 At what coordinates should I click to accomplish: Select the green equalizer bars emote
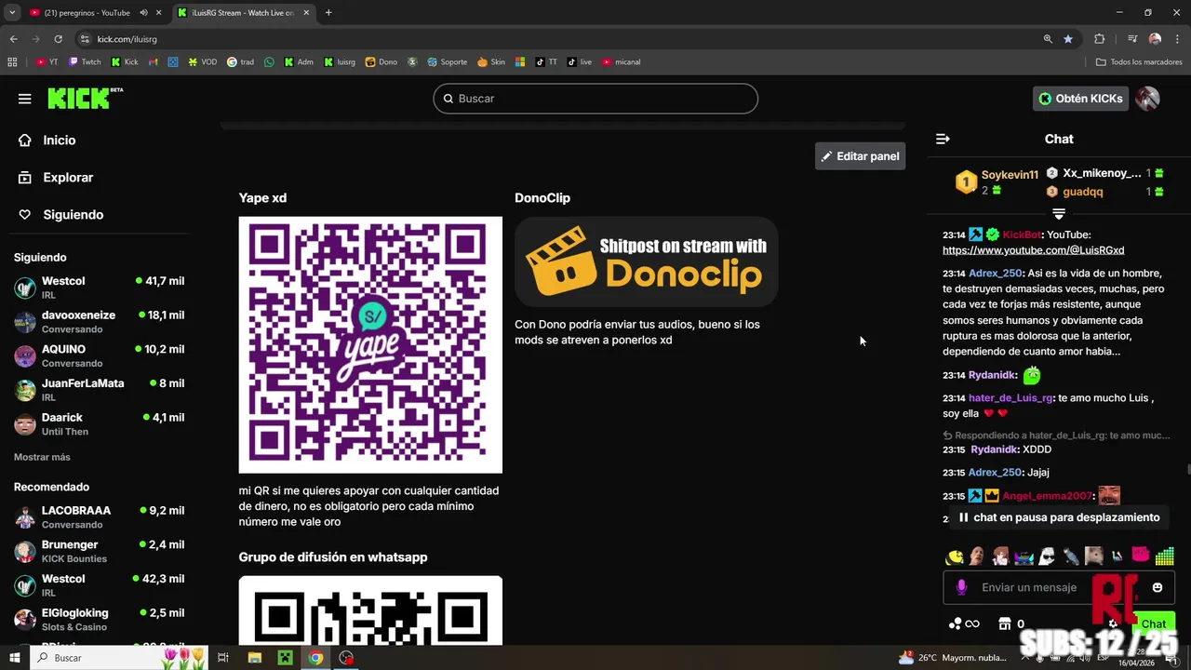click(1164, 557)
